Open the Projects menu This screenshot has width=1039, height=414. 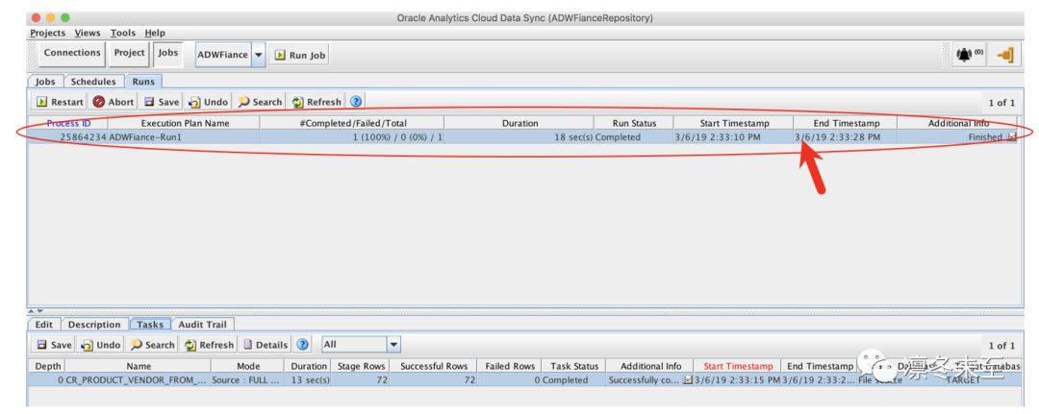pos(48,33)
